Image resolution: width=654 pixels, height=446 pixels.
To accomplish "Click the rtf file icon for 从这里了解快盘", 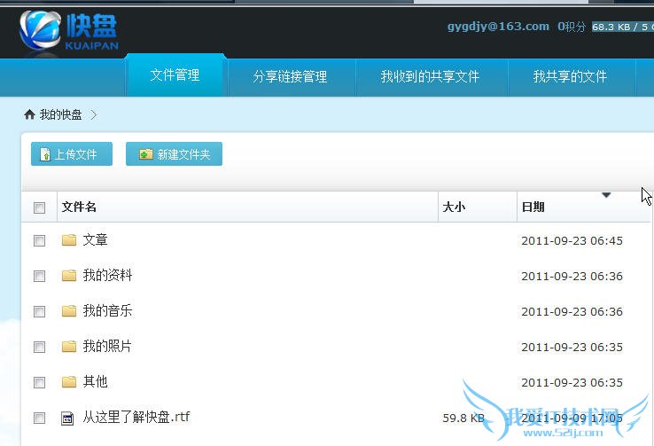I will click(67, 418).
